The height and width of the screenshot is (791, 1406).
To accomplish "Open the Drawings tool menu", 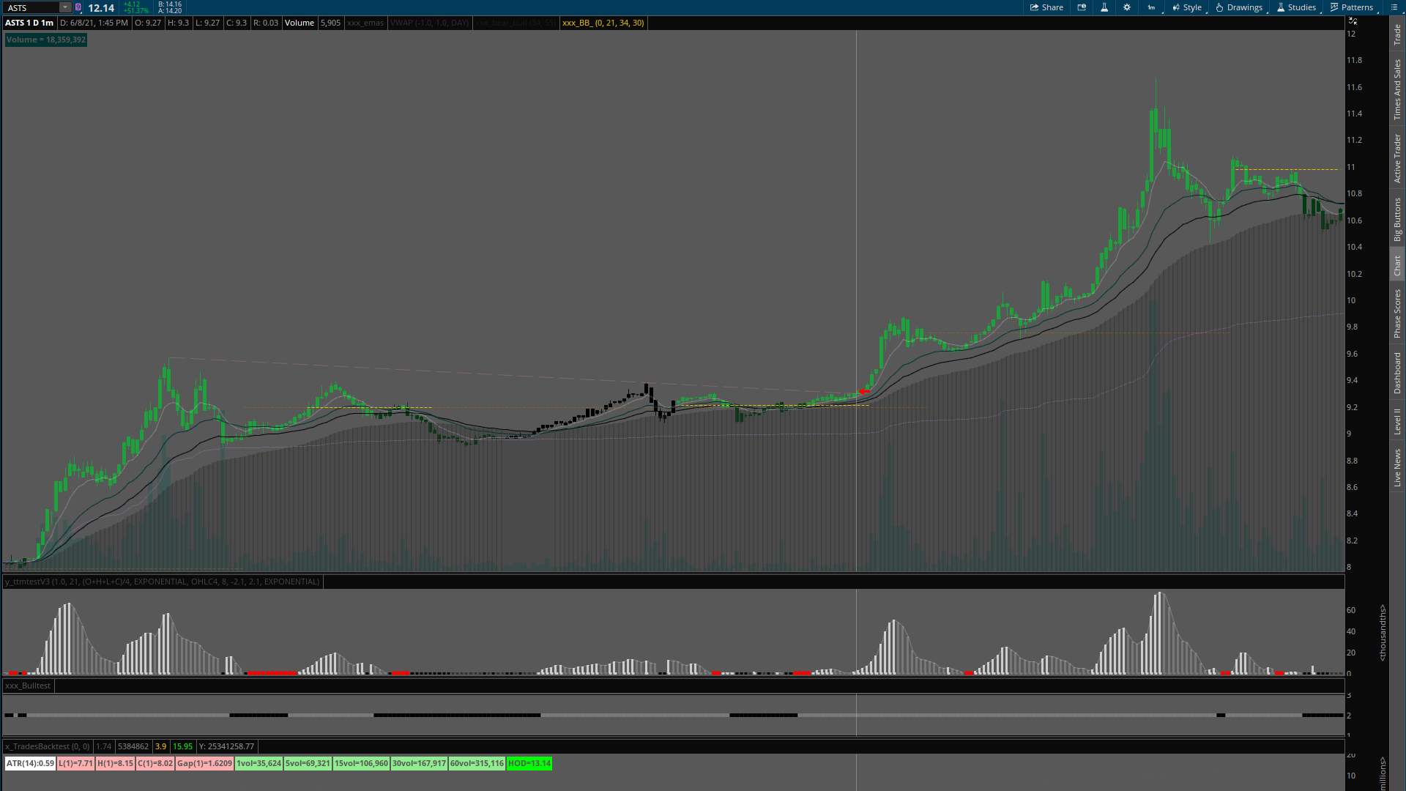I will (1239, 7).
